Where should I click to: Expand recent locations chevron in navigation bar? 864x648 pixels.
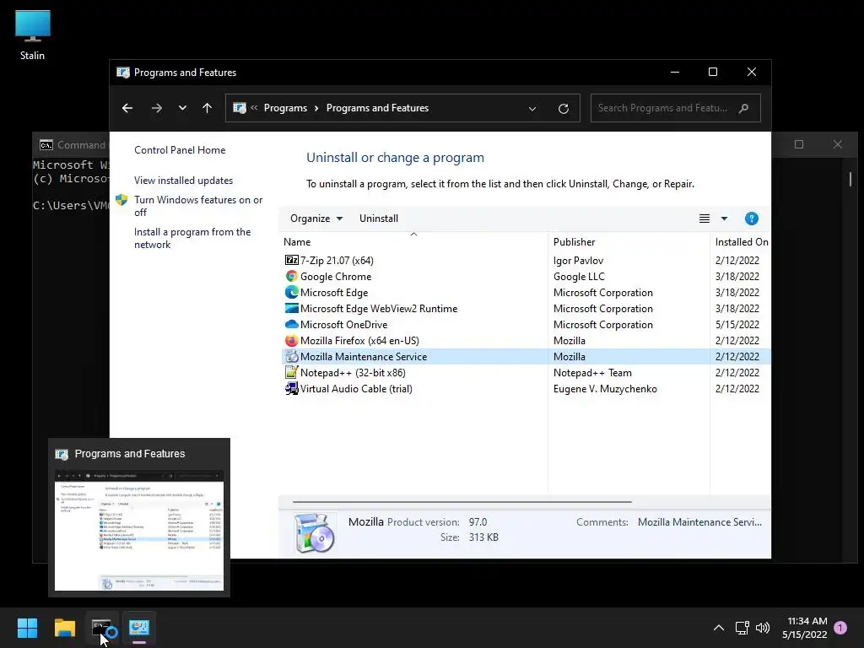(x=182, y=108)
